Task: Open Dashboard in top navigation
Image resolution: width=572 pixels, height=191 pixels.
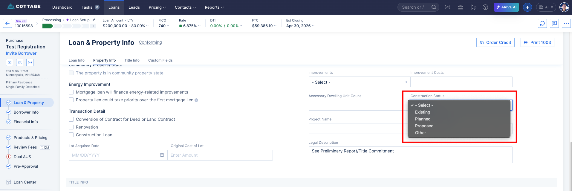Action: (x=62, y=7)
